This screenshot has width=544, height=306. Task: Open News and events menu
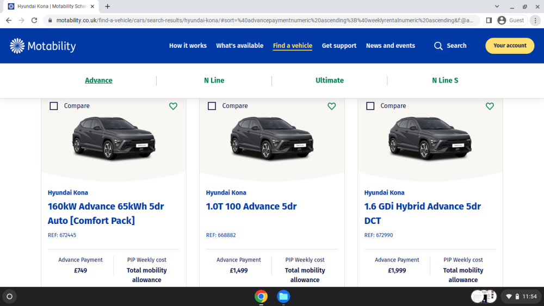point(390,46)
